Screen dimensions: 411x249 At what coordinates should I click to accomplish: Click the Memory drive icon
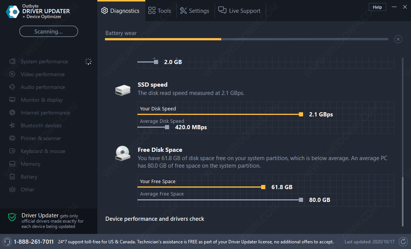[x=12, y=164]
